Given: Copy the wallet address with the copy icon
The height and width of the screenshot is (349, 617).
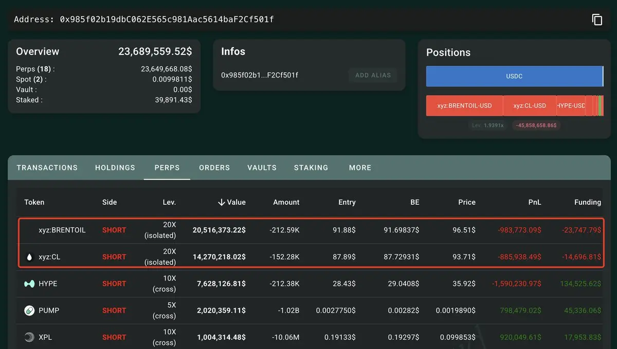Looking at the screenshot, I should tap(597, 20).
